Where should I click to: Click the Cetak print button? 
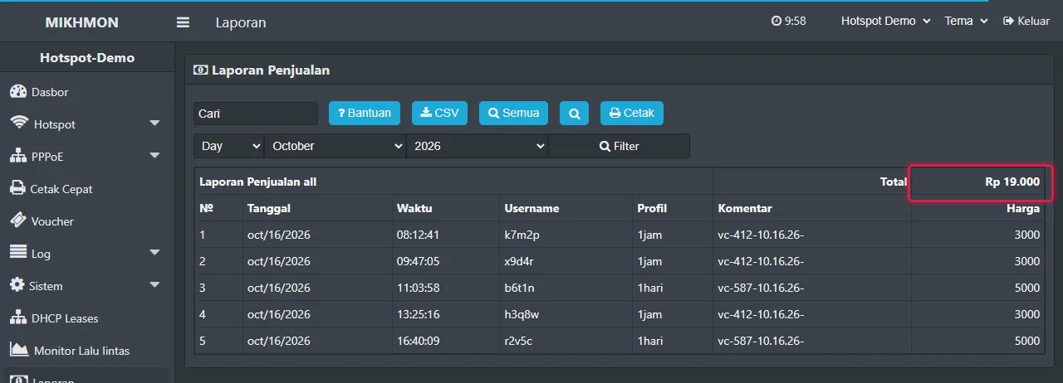pos(632,113)
